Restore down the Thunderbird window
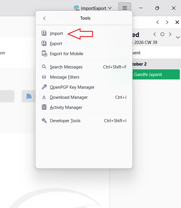The image size is (181, 208). tap(157, 8)
